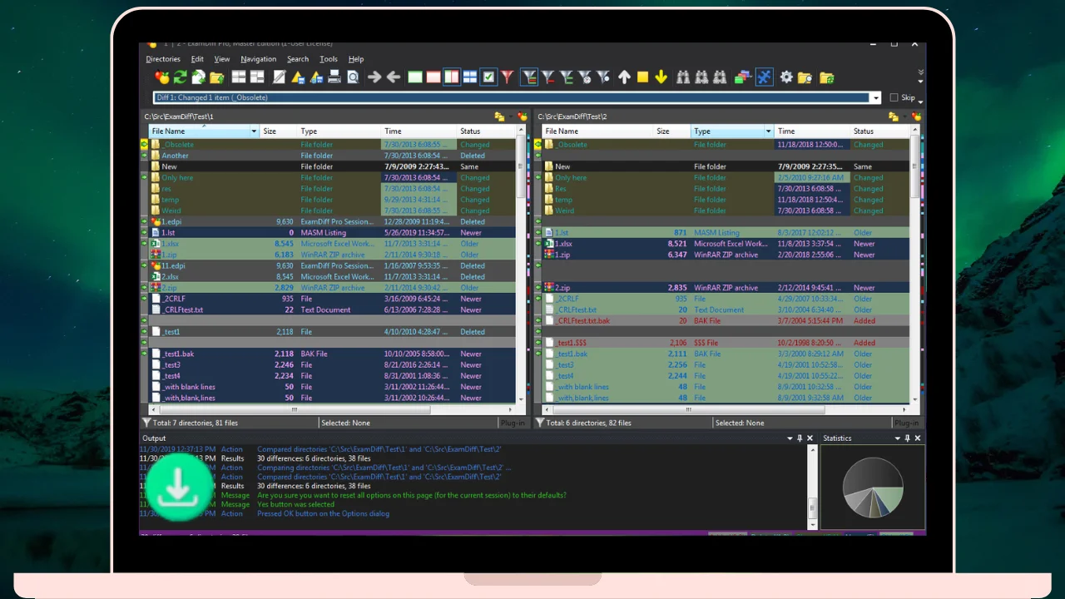Click the green Re-compare arrows icon
The image size is (1065, 599).
[x=180, y=77]
